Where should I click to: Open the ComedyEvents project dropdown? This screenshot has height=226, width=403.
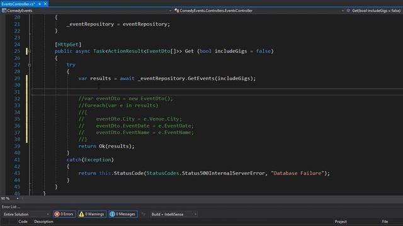pos(170,11)
